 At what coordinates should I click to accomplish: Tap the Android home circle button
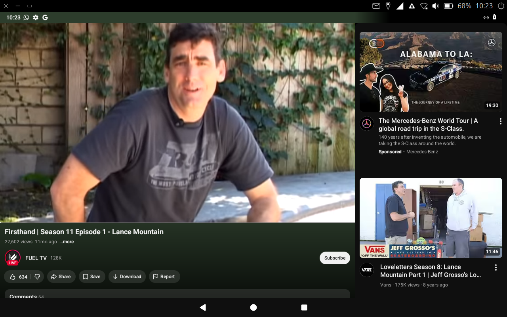pyautogui.click(x=253, y=307)
